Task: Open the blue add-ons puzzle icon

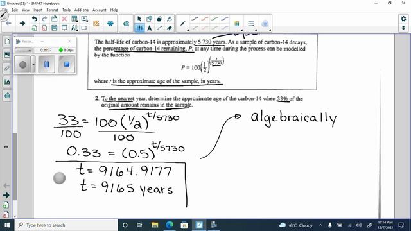Action: (110, 23)
